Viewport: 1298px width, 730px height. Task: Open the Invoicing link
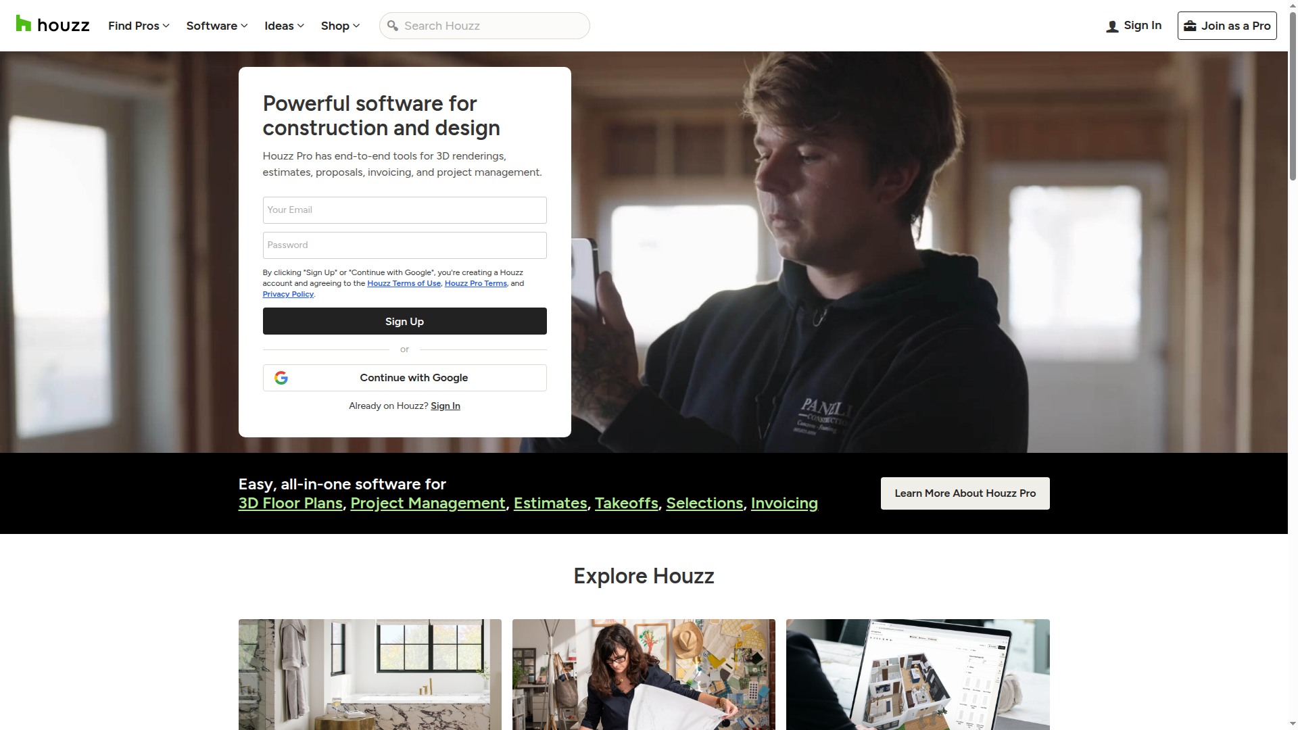coord(784,503)
